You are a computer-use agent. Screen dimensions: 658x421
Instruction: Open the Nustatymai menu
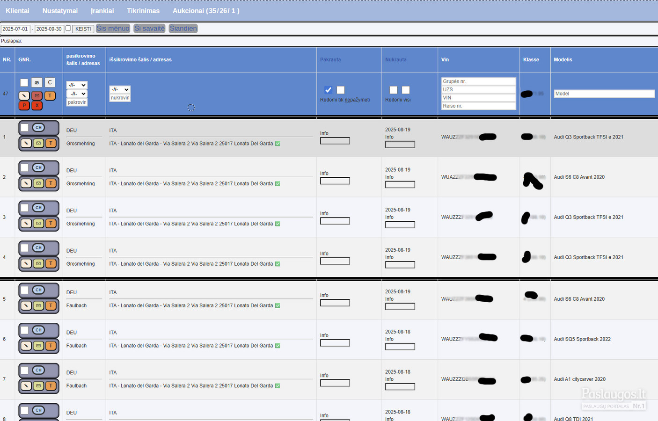(x=60, y=11)
